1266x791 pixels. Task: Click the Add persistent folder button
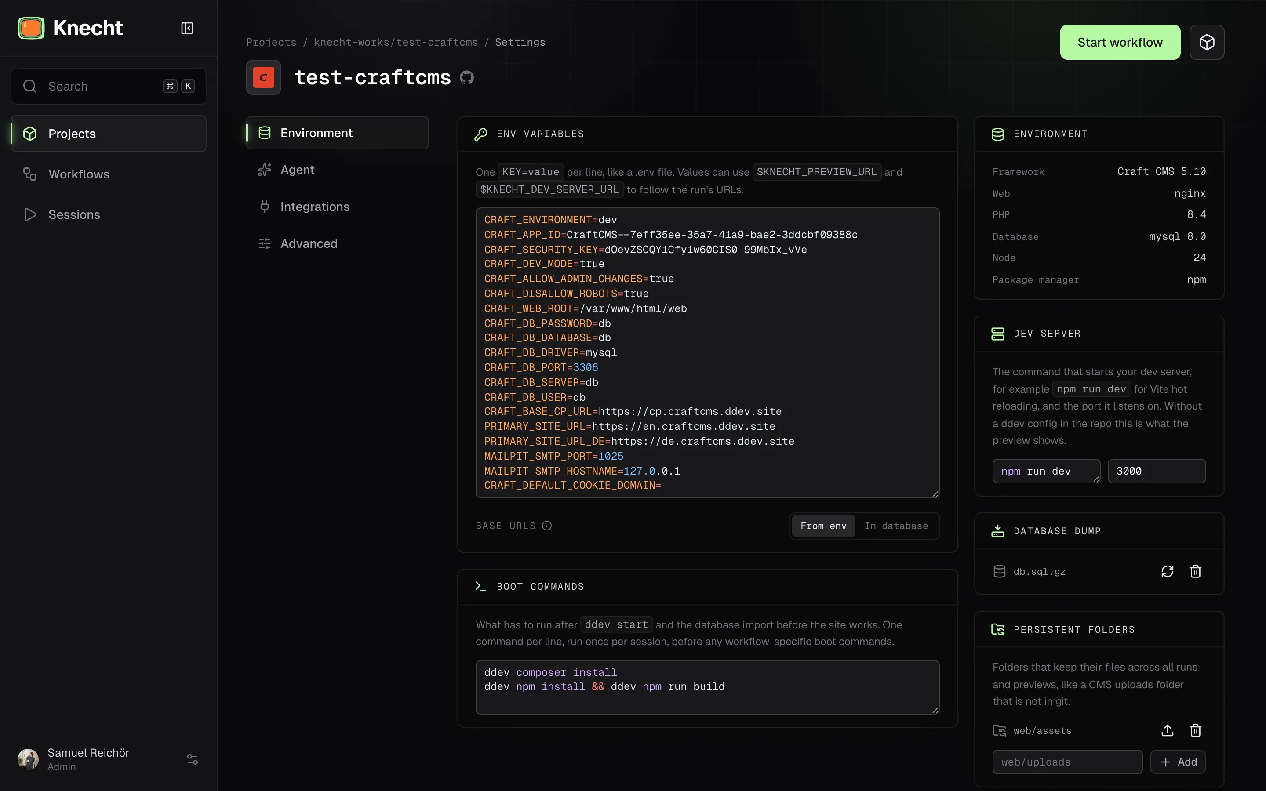tap(1178, 762)
